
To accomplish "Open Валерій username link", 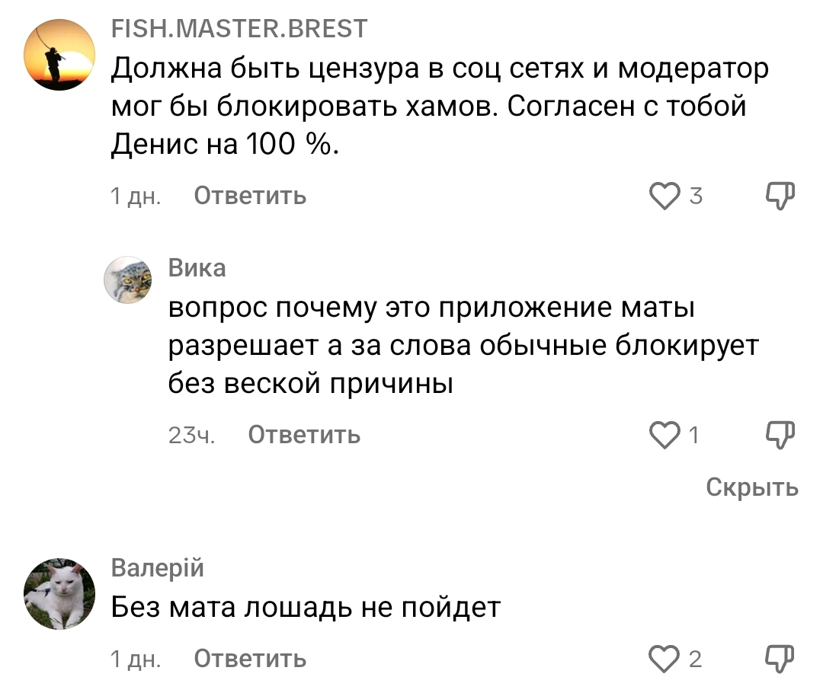I will pos(158,568).
